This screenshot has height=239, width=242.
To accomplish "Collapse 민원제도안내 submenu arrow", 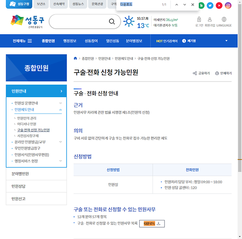I will tap(60, 110).
